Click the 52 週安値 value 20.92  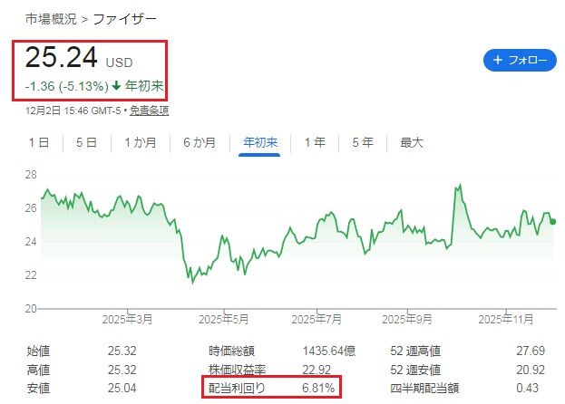click(531, 370)
